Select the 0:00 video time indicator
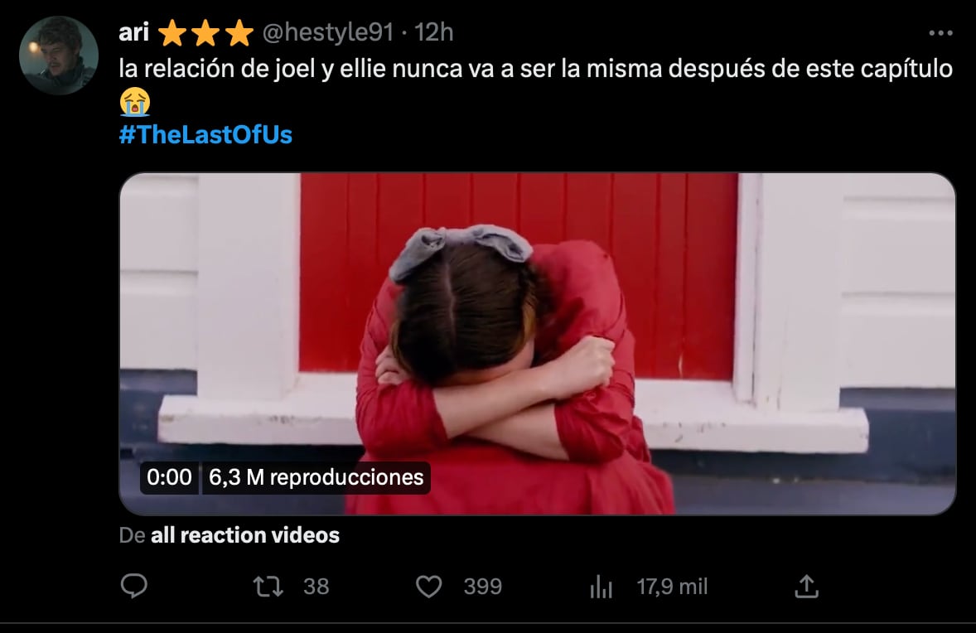Screen dimensions: 976x633 click(169, 477)
